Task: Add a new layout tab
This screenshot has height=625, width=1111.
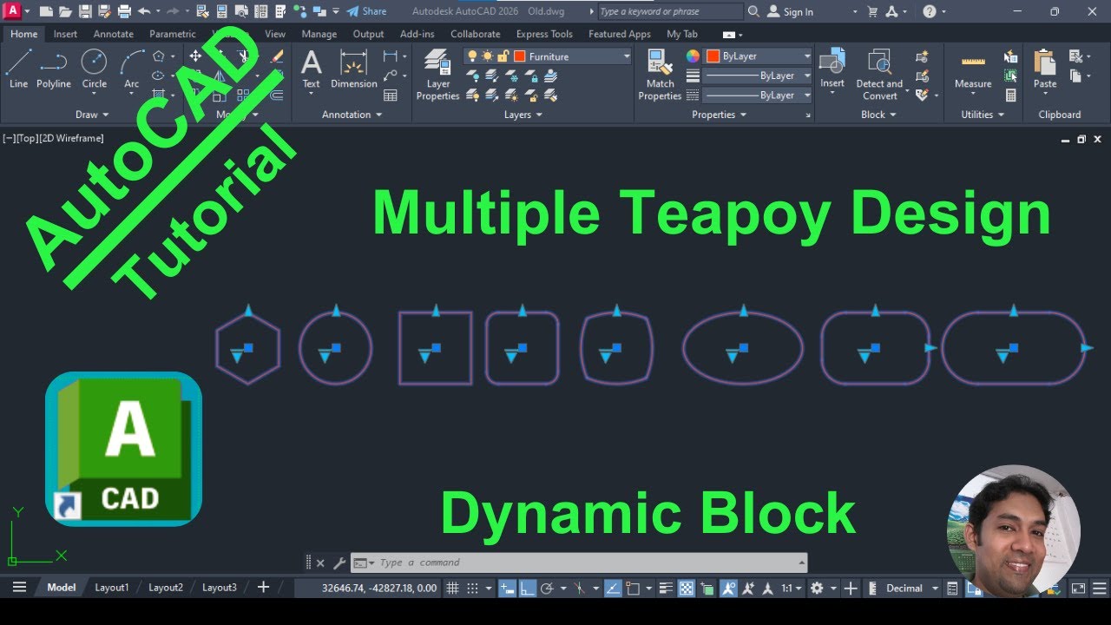Action: point(263,588)
